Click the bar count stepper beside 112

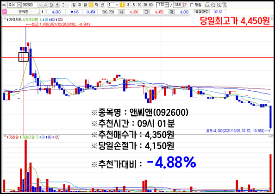tap(167, 5)
